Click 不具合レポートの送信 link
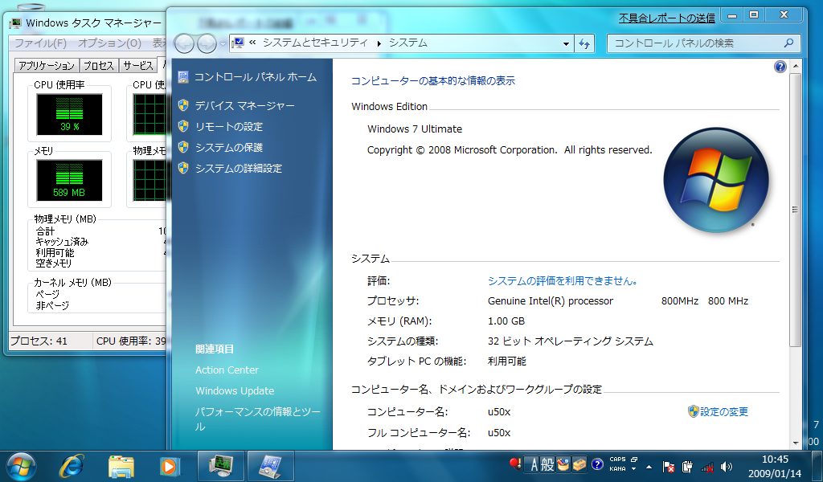This screenshot has width=823, height=482. point(666,18)
